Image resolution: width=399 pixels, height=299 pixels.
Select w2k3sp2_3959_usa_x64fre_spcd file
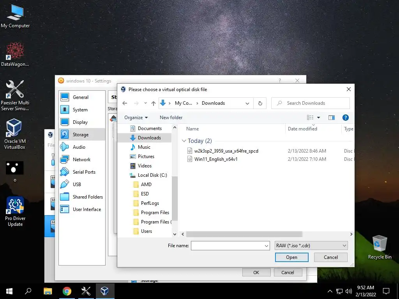226,151
